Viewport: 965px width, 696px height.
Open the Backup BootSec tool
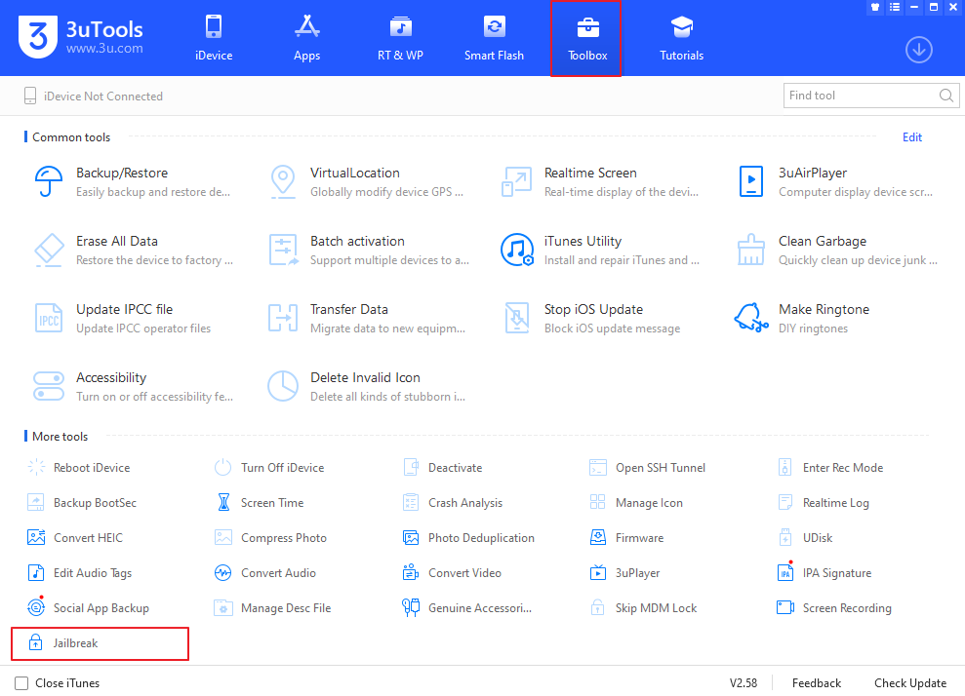coord(82,502)
